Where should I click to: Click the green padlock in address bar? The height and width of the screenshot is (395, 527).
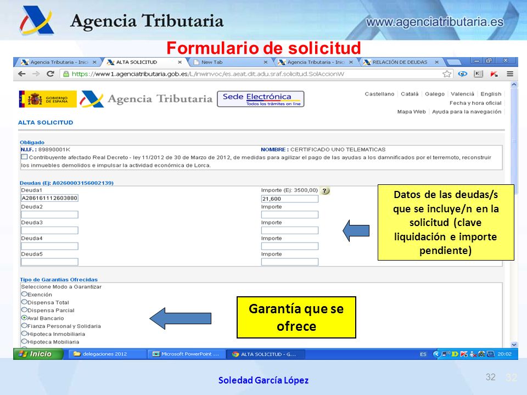pos(66,74)
